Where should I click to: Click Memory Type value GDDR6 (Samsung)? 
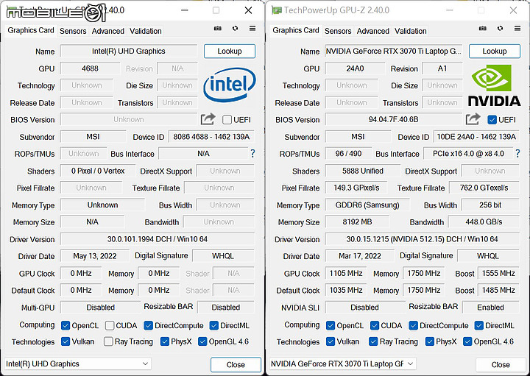pos(367,205)
